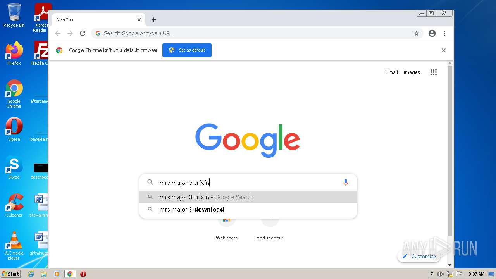Open the Firefox desktop shortcut
Image resolution: width=496 pixels, height=279 pixels.
coord(14,53)
